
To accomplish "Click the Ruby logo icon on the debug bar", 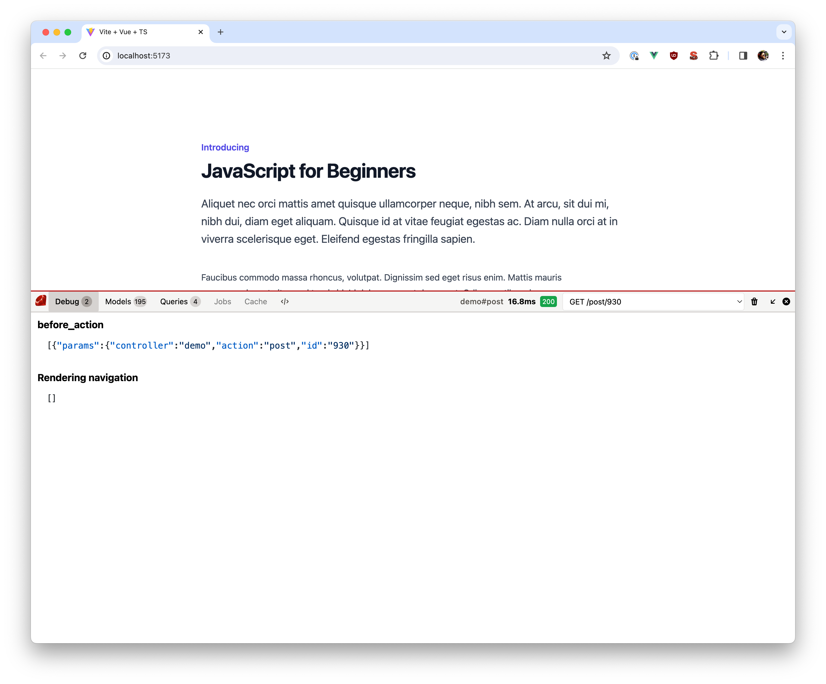I will [x=40, y=301].
